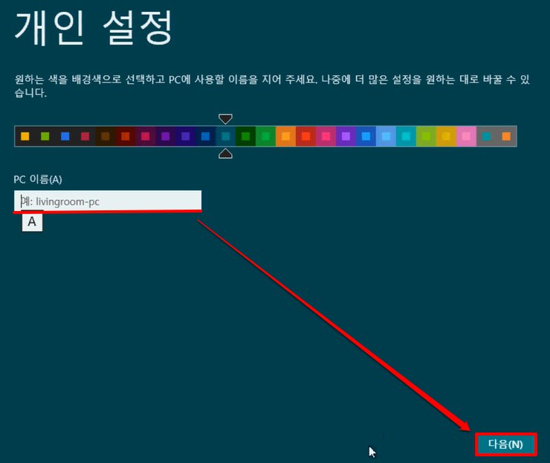This screenshot has width=550, height=463.
Task: Choose the dark green color swatch
Action: 245,136
